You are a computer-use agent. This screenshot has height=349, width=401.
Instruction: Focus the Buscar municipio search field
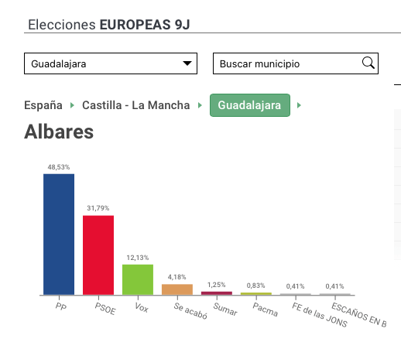[x=296, y=63]
